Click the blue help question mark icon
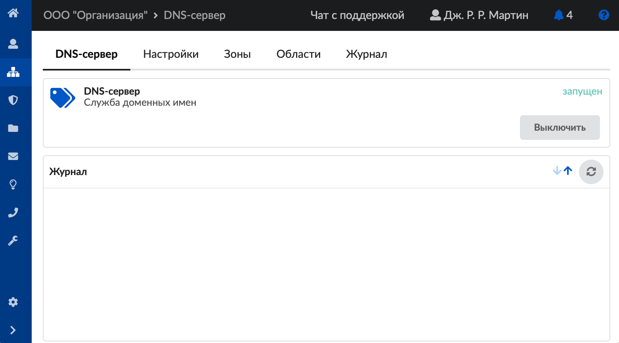Image resolution: width=619 pixels, height=343 pixels. tap(604, 15)
